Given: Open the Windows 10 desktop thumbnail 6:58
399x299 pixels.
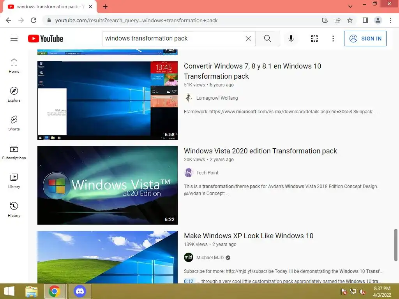Looking at the screenshot, I should click(x=108, y=100).
